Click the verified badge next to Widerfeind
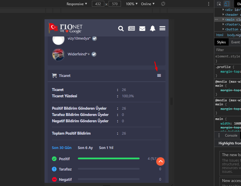The width and height of the screenshot is (241, 186). pyautogui.click(x=94, y=54)
